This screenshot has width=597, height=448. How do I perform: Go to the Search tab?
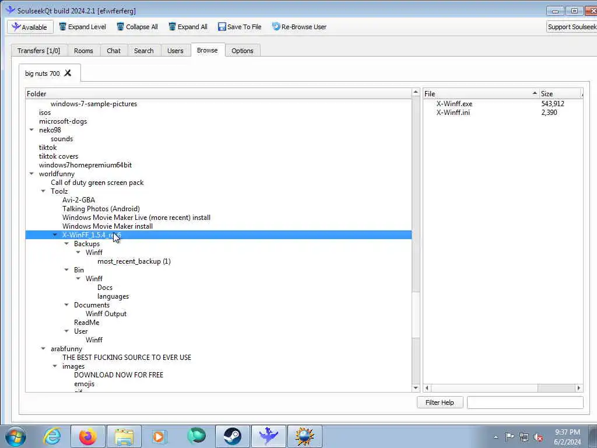143,51
